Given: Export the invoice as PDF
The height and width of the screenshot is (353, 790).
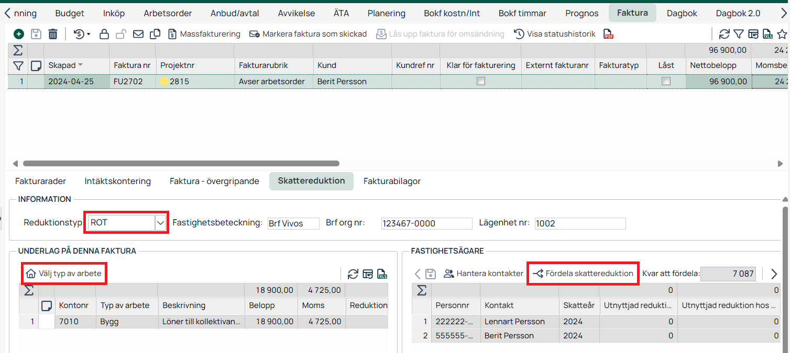Looking at the screenshot, I should tap(609, 35).
